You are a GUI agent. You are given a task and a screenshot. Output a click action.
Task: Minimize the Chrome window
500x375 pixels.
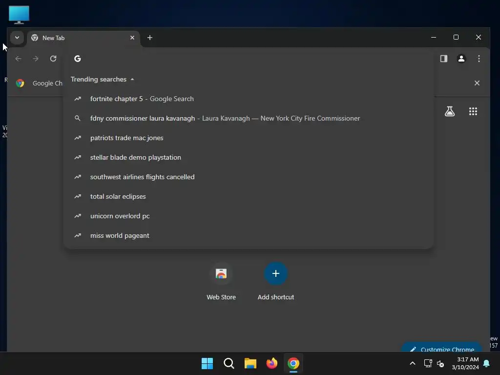(434, 37)
